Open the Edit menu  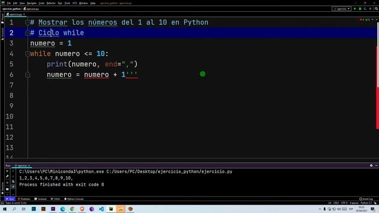[15, 3]
